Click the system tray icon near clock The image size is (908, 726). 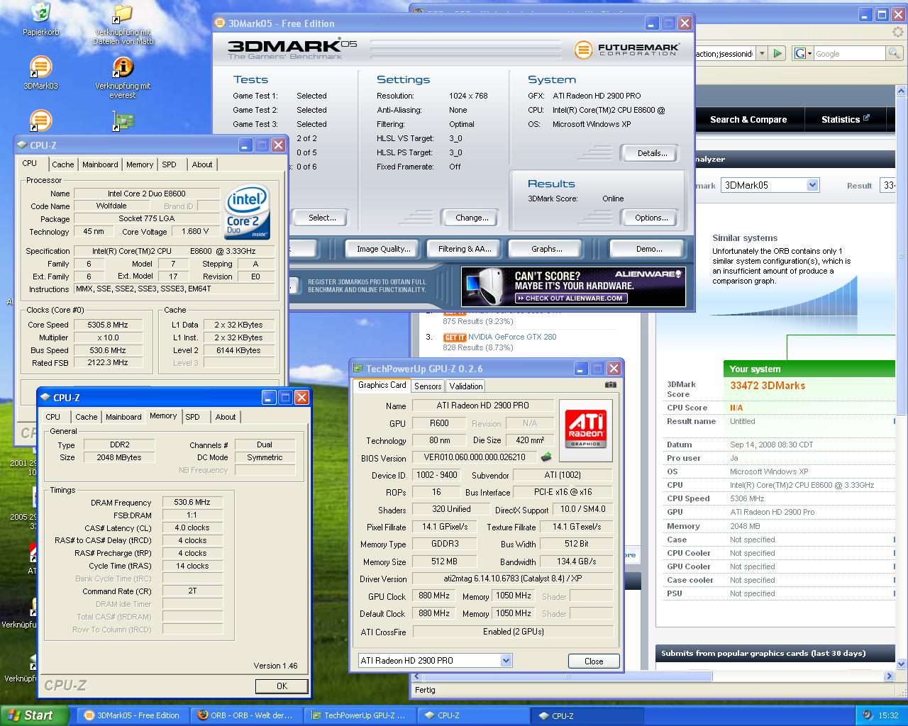(x=867, y=715)
